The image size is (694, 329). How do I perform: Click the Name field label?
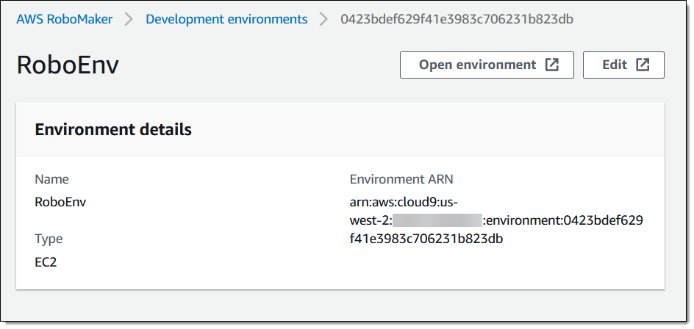[x=51, y=179]
